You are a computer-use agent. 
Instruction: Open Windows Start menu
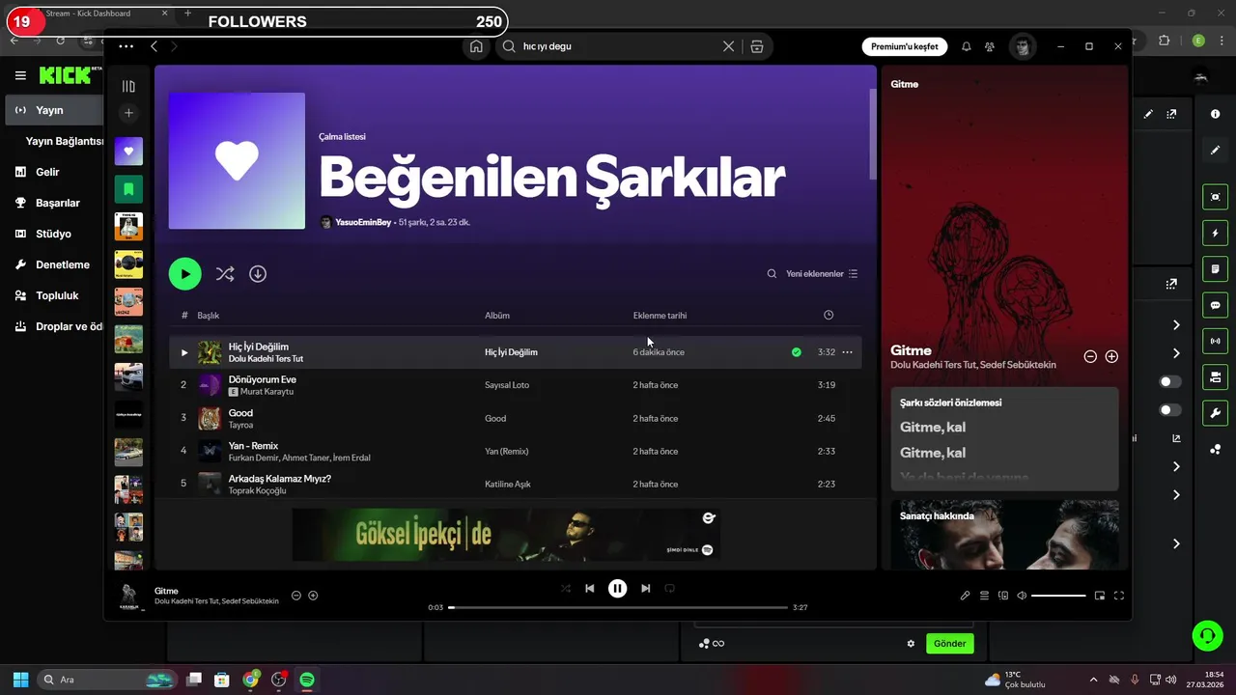[21, 680]
